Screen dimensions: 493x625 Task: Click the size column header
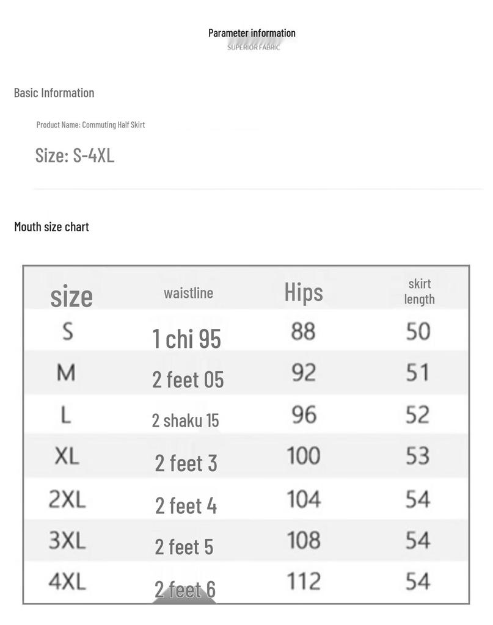(71, 296)
